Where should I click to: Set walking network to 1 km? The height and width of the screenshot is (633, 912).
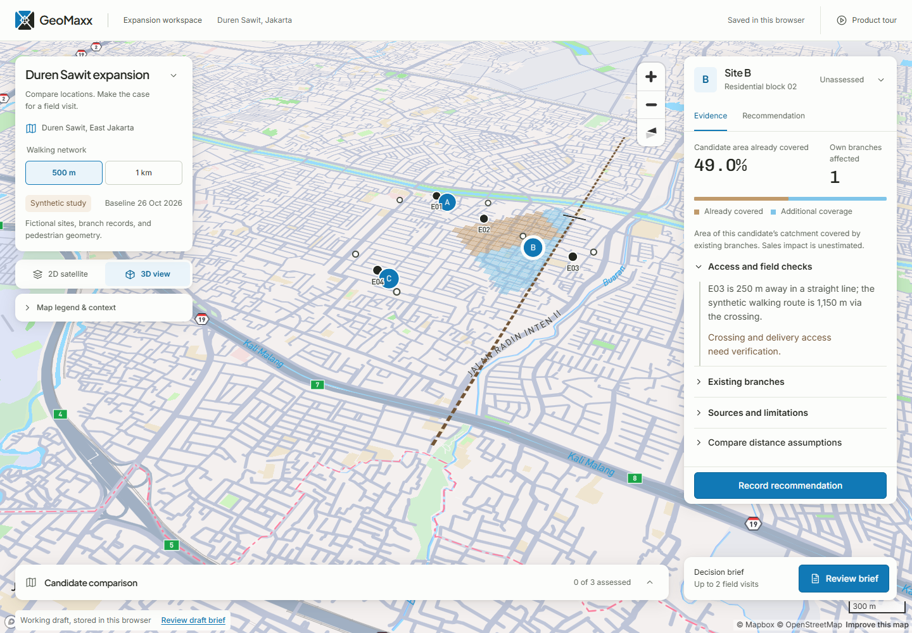(x=144, y=173)
